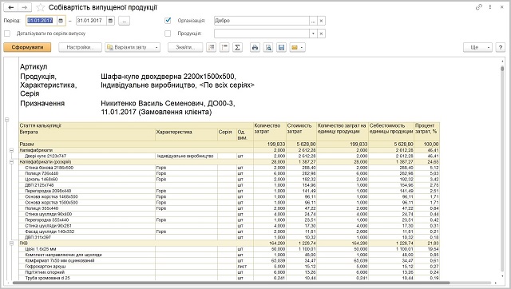Open the three-dot window menu icon
Screen dimensions: 511x289
pos(490,7)
